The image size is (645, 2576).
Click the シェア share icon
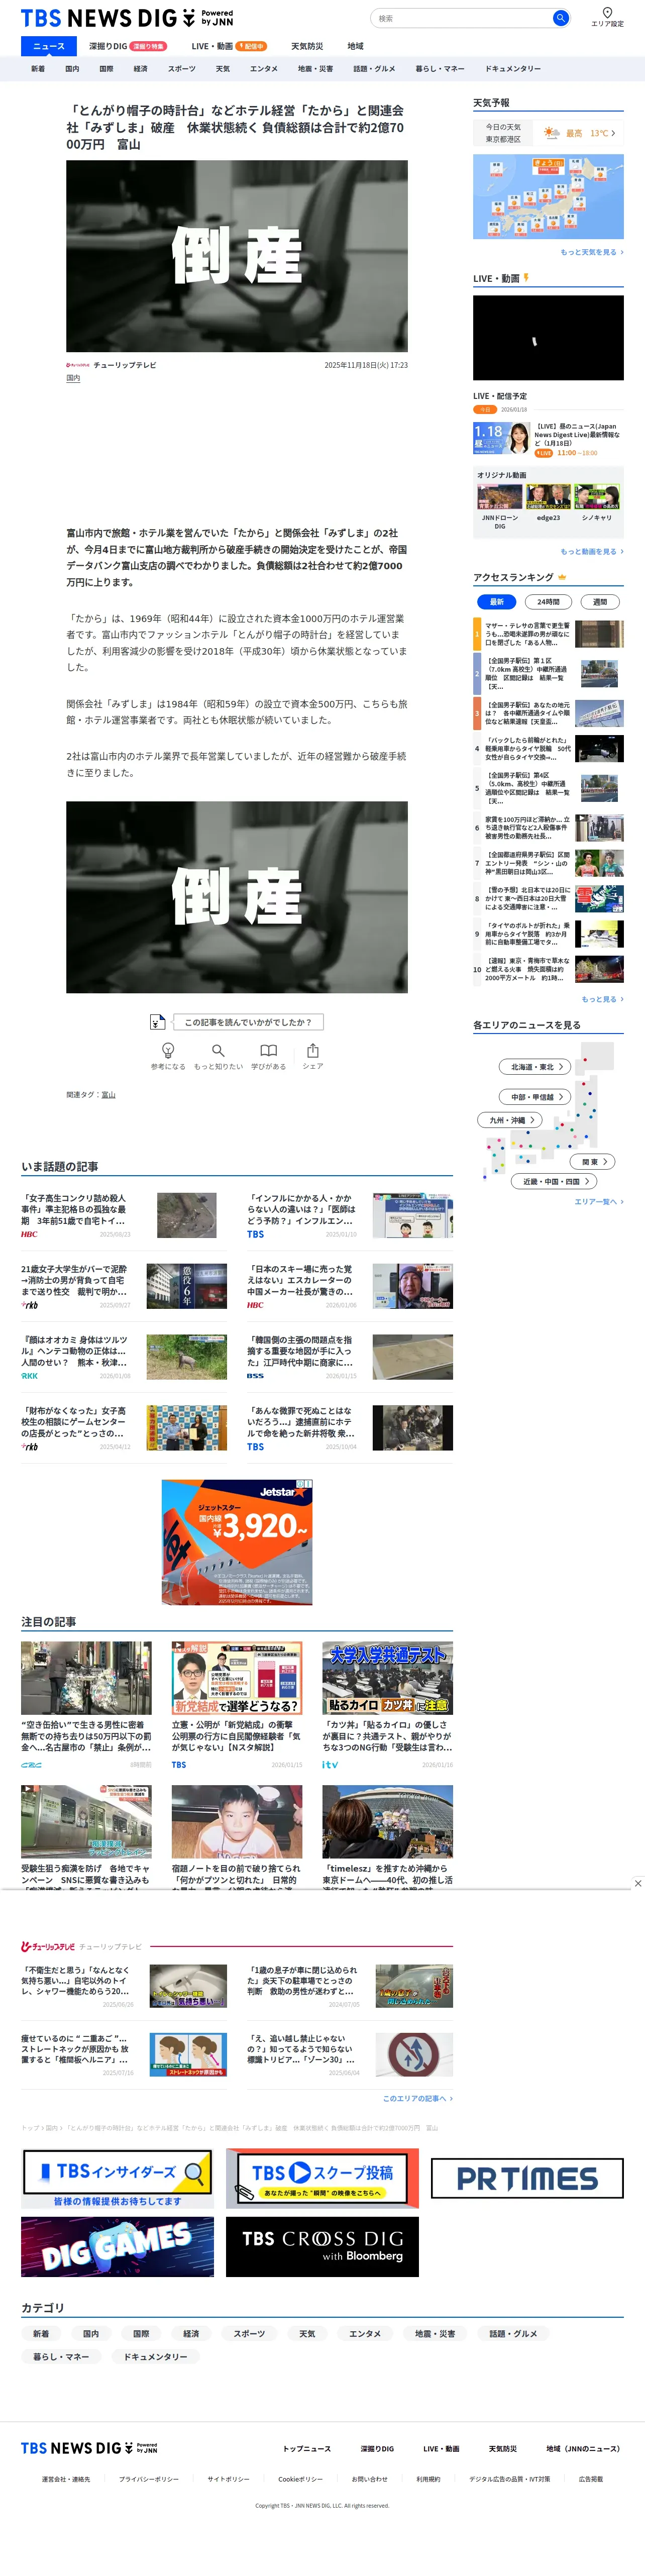[313, 1050]
